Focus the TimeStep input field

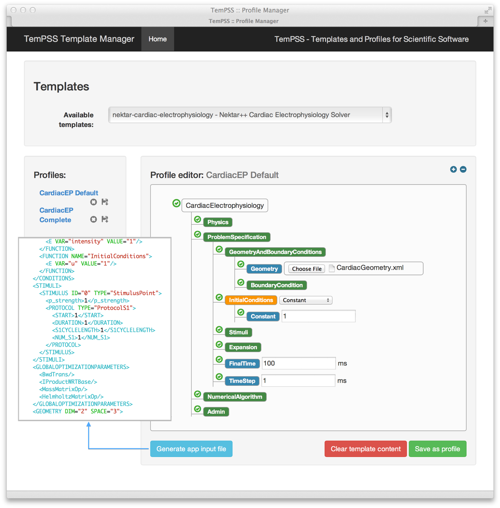[299, 381]
